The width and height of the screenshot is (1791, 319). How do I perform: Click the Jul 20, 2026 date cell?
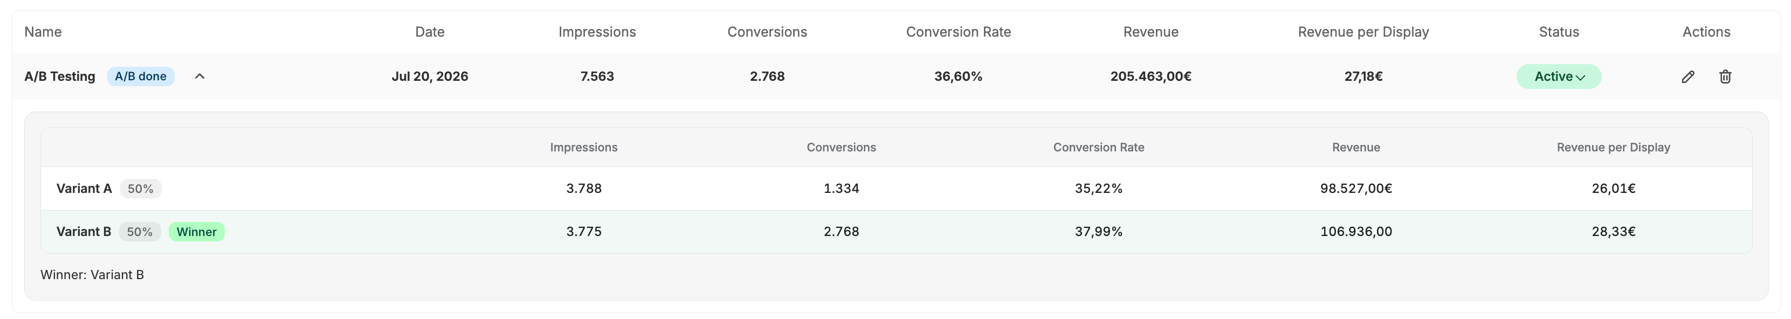coord(430,77)
